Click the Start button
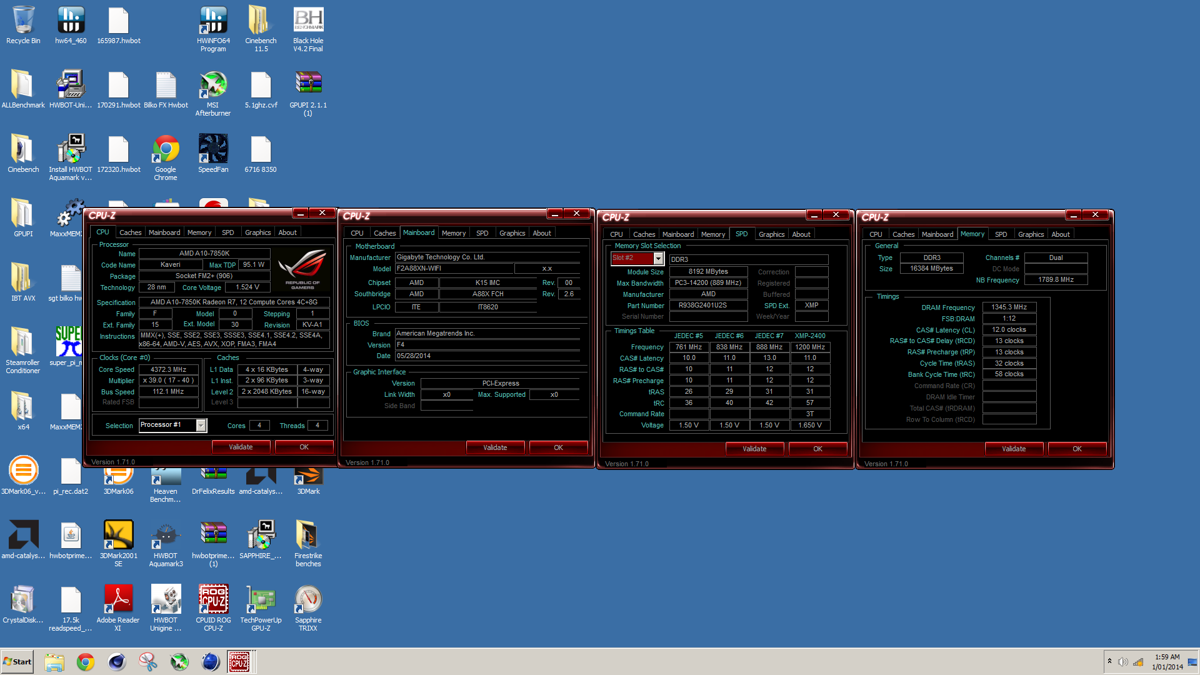The height and width of the screenshot is (675, 1200). click(x=17, y=661)
